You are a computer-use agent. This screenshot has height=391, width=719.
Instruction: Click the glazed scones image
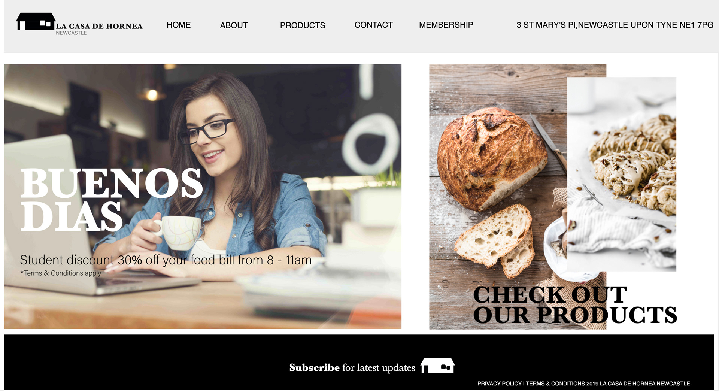click(622, 174)
